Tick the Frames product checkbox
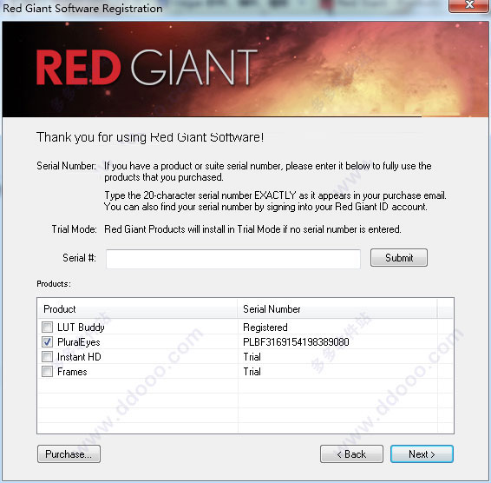The width and height of the screenshot is (491, 483). (x=48, y=371)
